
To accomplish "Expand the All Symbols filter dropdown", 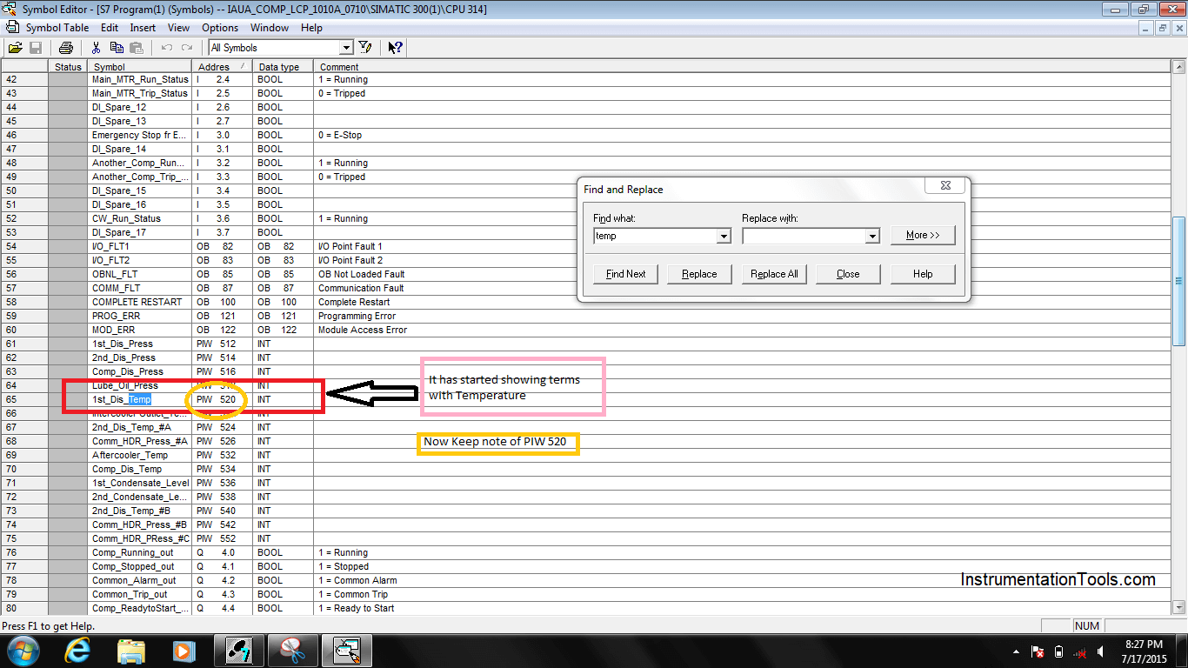I will [346, 48].
